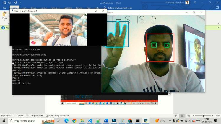Open Task View on the taskbar
This screenshot has height=124, width=221.
pos(58,121)
